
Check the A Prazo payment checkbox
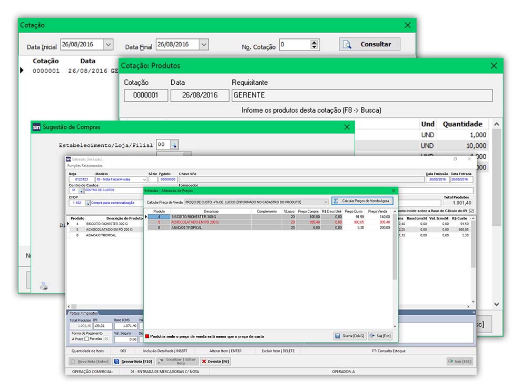(x=87, y=339)
